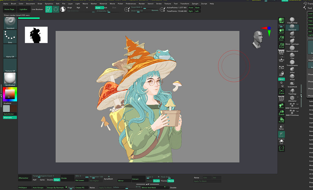Toggle PolyF polyframe display

(281, 99)
